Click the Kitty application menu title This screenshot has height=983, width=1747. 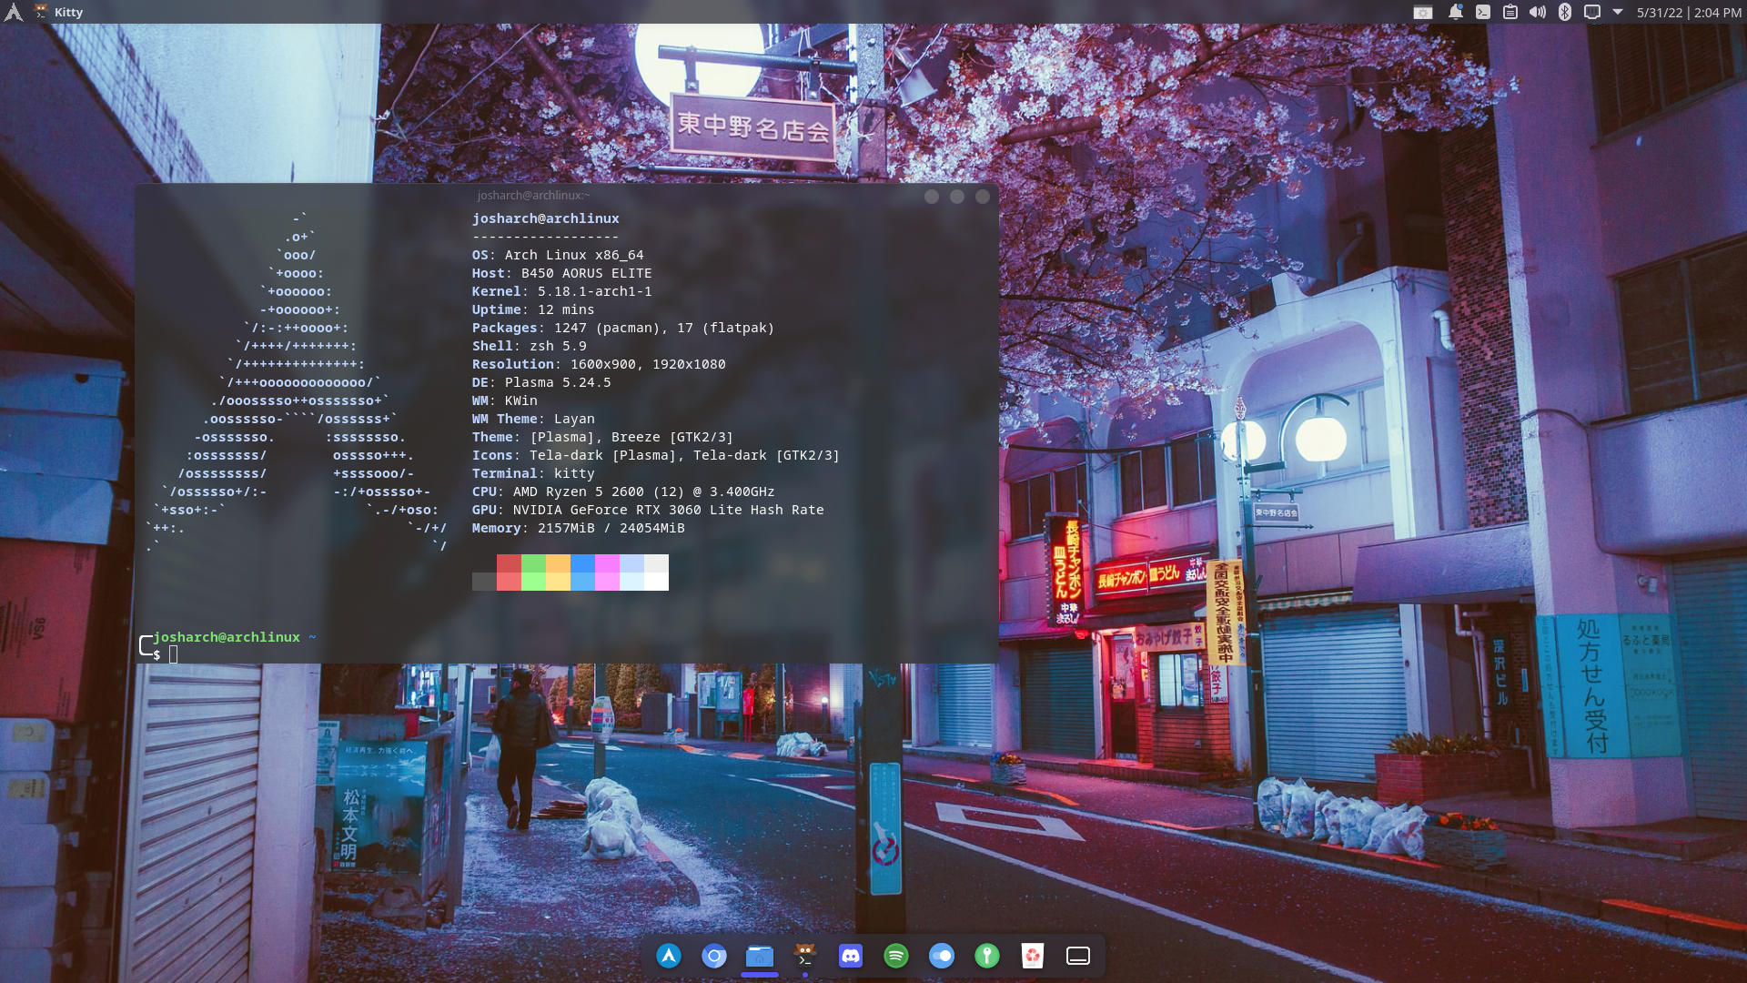[x=68, y=12]
